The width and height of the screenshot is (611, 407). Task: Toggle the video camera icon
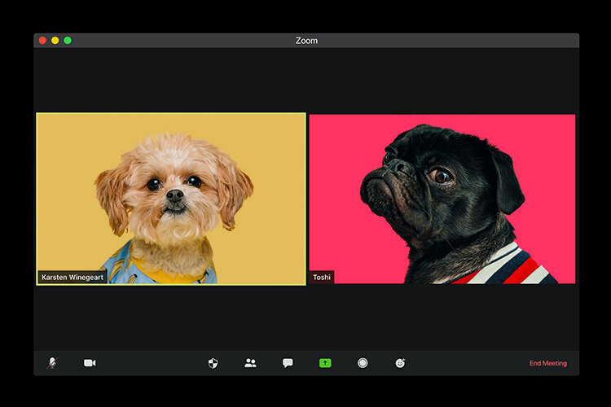(x=90, y=363)
